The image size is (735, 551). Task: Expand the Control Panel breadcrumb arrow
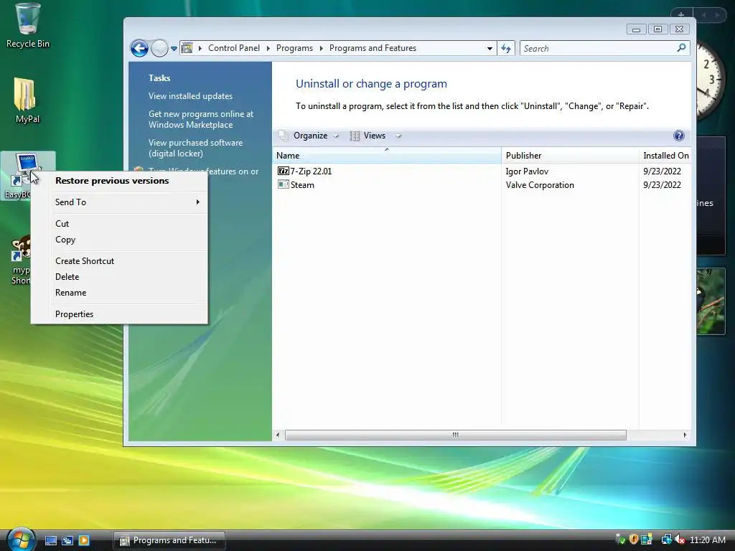[268, 48]
